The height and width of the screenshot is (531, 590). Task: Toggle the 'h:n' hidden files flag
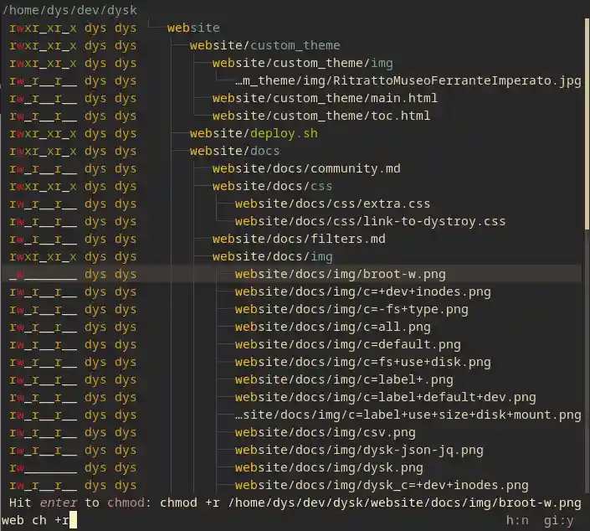tap(517, 520)
